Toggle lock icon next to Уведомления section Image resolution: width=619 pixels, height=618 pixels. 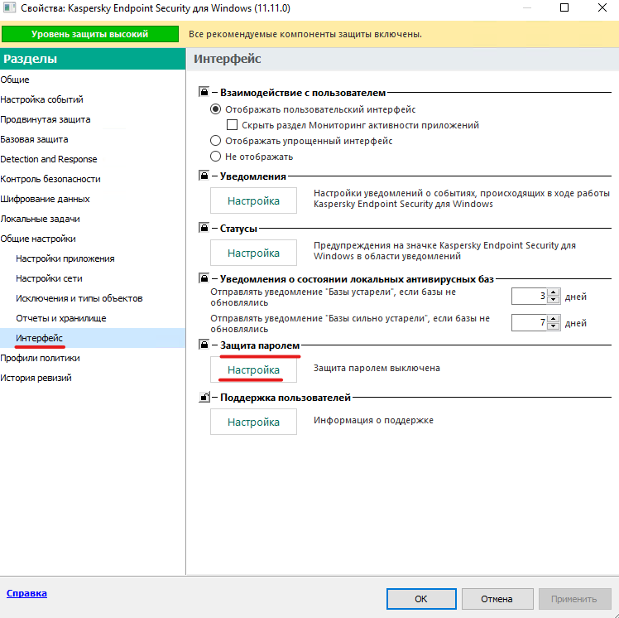pyautogui.click(x=204, y=176)
